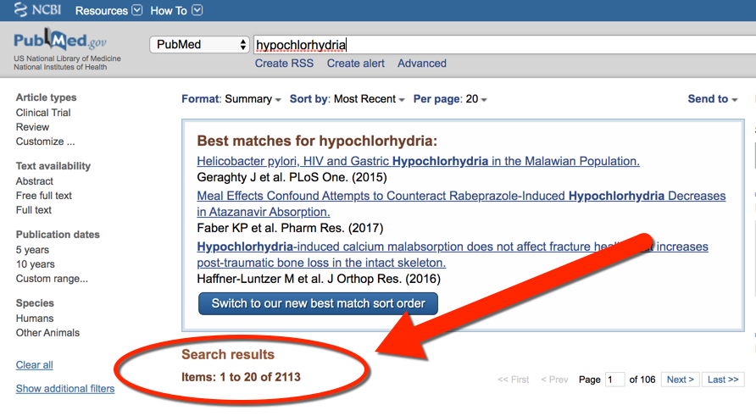Viewport: 756px width, 416px height.
Task: Open the Helicobacter pylori Malawian Population article
Action: [x=418, y=161]
